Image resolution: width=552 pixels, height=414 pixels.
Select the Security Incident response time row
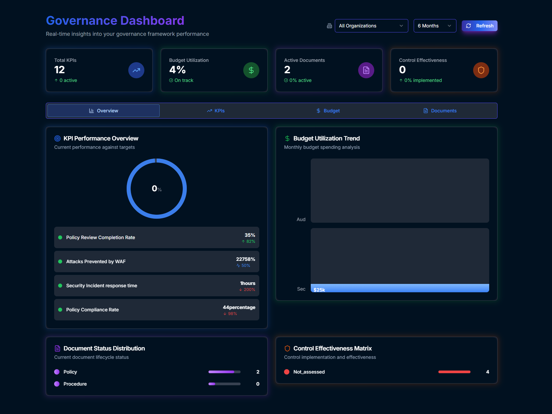[x=157, y=286]
